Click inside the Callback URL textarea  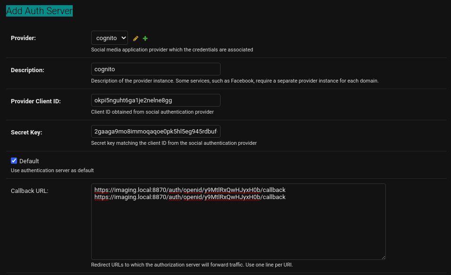click(236, 222)
